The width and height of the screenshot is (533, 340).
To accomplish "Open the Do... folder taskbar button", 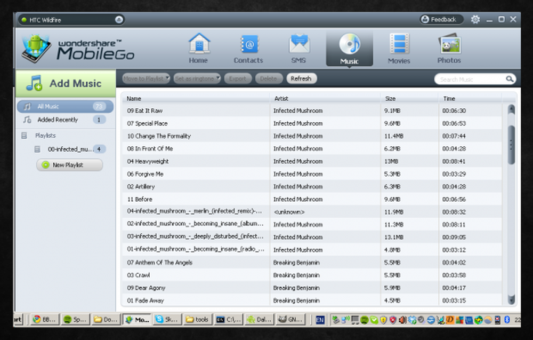I will tap(106, 320).
